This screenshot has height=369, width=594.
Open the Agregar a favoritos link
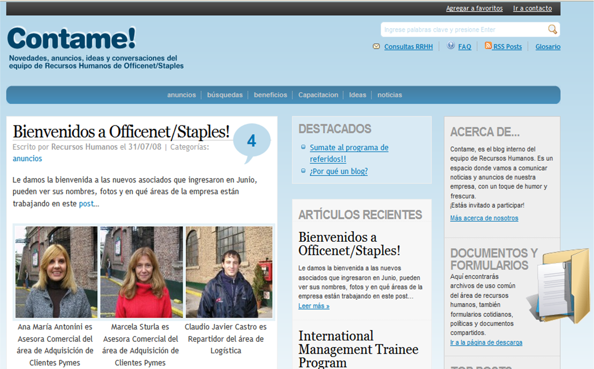(474, 8)
